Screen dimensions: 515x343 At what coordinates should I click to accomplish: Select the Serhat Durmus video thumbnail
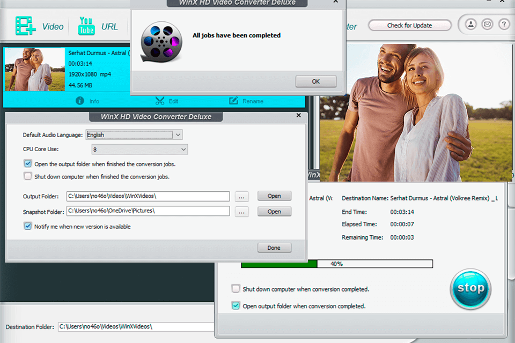34,70
